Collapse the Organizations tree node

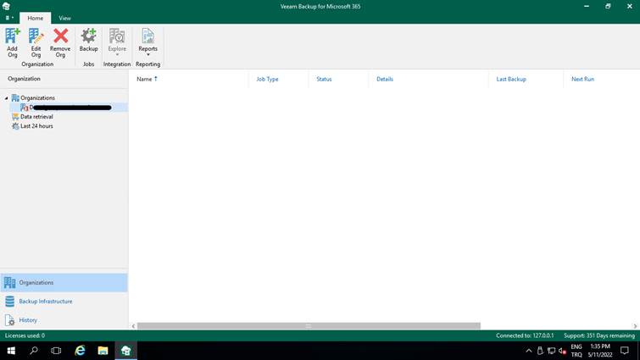coord(6,98)
